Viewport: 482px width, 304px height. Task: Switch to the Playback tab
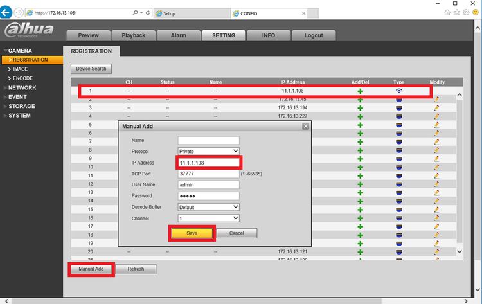(134, 35)
